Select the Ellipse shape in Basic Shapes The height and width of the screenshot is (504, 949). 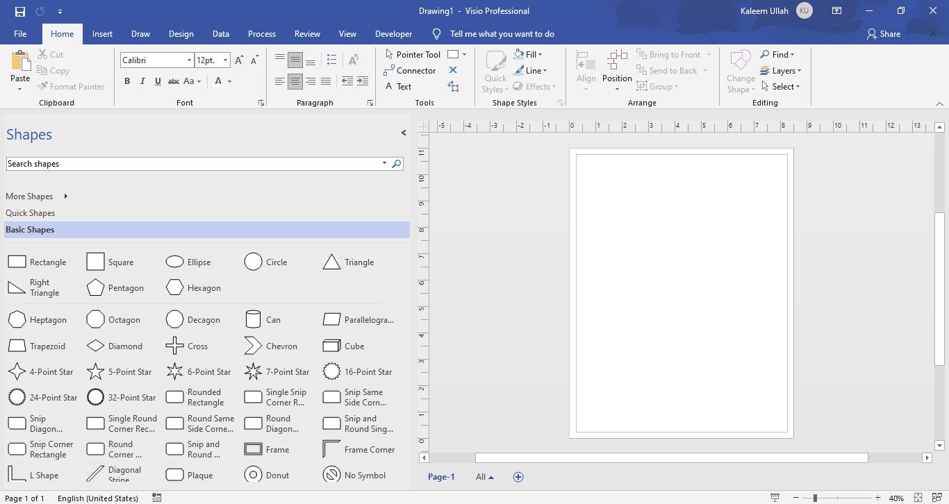[x=174, y=262]
